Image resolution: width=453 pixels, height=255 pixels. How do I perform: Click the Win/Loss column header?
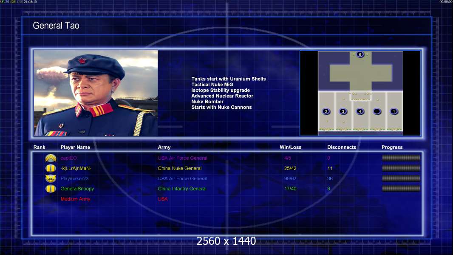pyautogui.click(x=290, y=147)
